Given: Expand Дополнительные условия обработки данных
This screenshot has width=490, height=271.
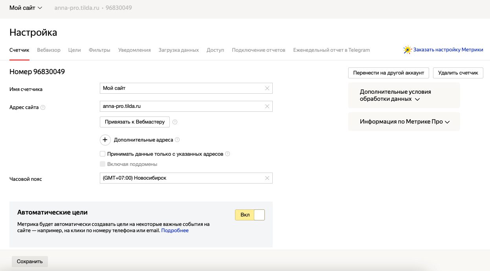Looking at the screenshot, I should pos(404,95).
